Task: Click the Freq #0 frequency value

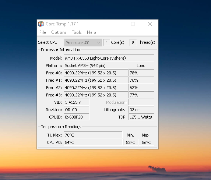Action: coord(96,73)
